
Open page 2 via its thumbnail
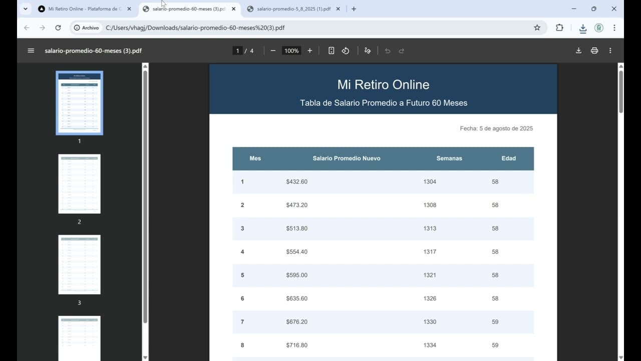click(x=79, y=184)
